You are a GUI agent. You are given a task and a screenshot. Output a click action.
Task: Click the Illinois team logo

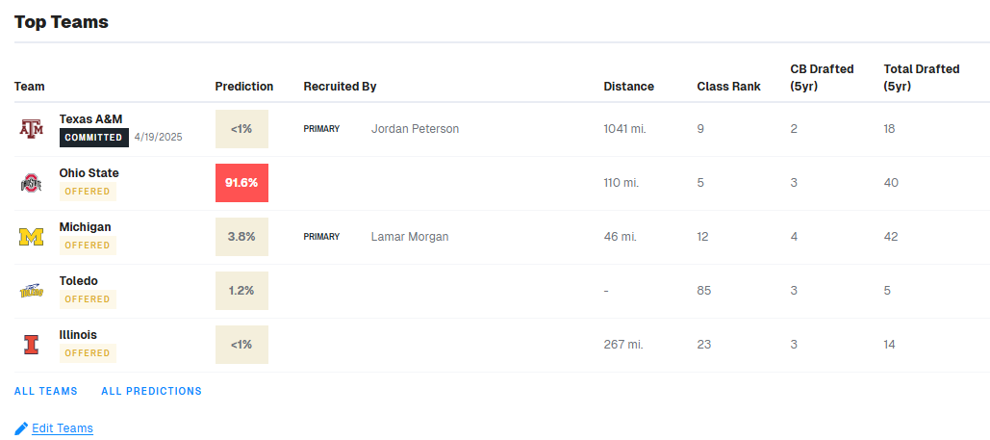coord(32,345)
